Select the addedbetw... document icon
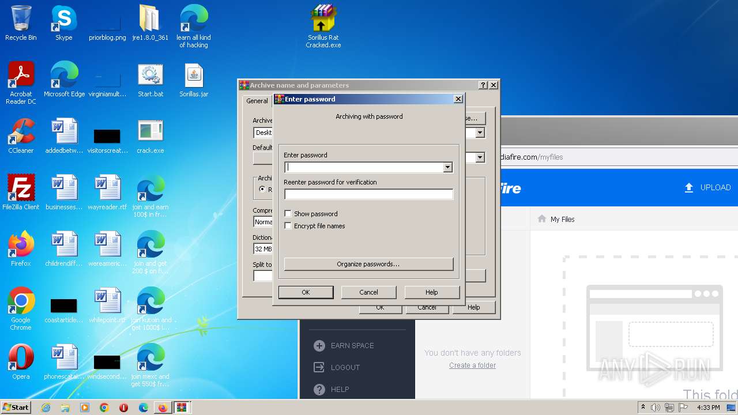738x415 pixels. [64, 136]
